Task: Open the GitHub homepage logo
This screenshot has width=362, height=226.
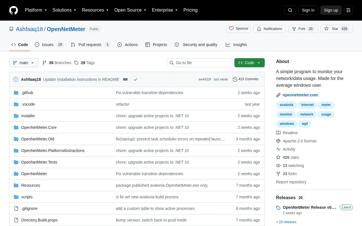Action: pyautogui.click(x=14, y=10)
